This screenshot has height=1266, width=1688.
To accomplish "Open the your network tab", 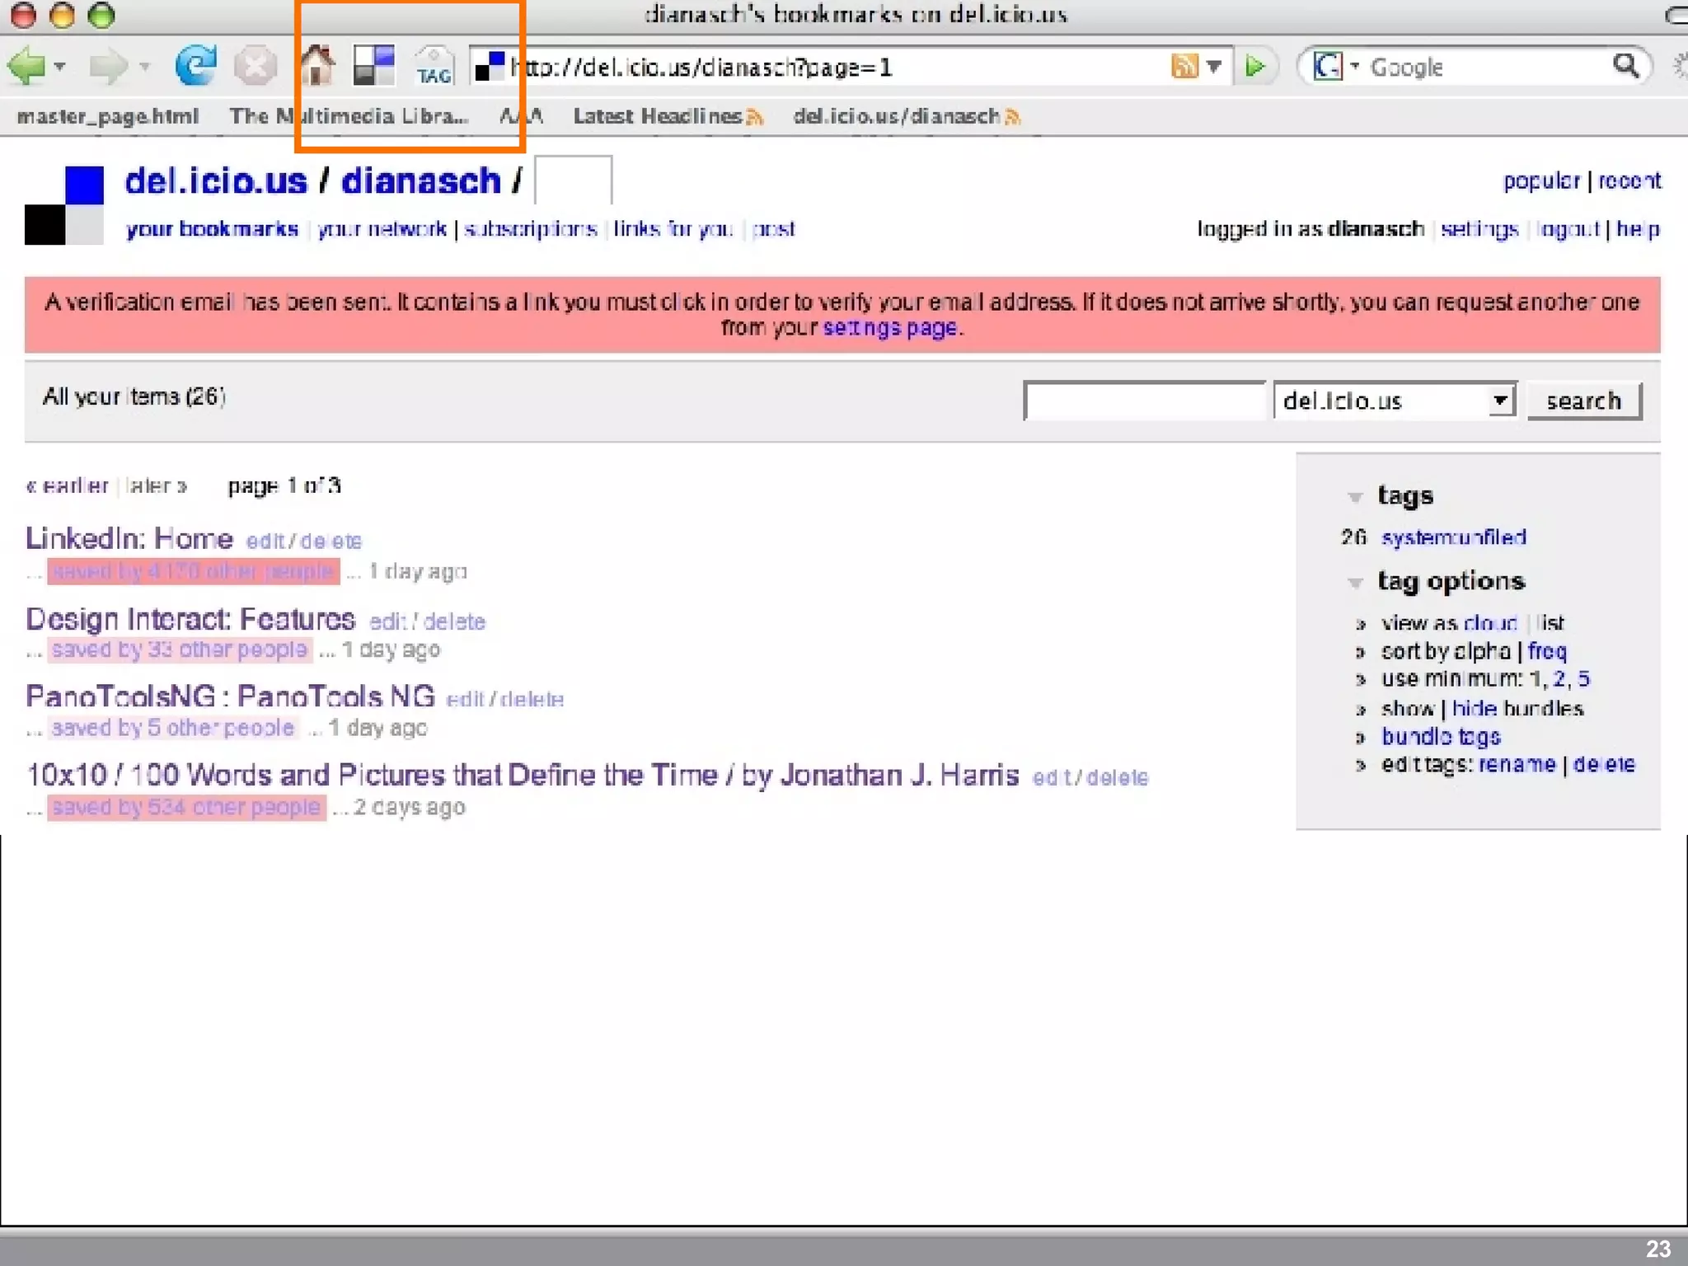I will (382, 229).
